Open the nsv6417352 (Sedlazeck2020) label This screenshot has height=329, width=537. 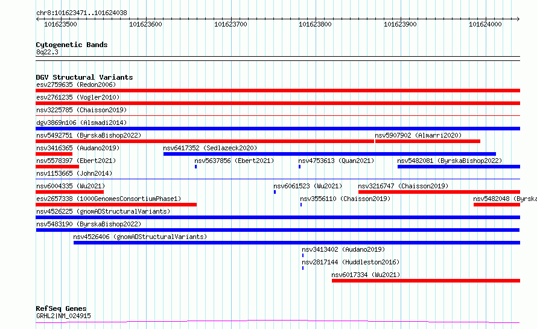coord(210,148)
